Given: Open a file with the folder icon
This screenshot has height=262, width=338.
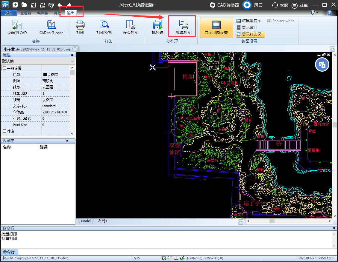Looking at the screenshot, I should point(24,5).
